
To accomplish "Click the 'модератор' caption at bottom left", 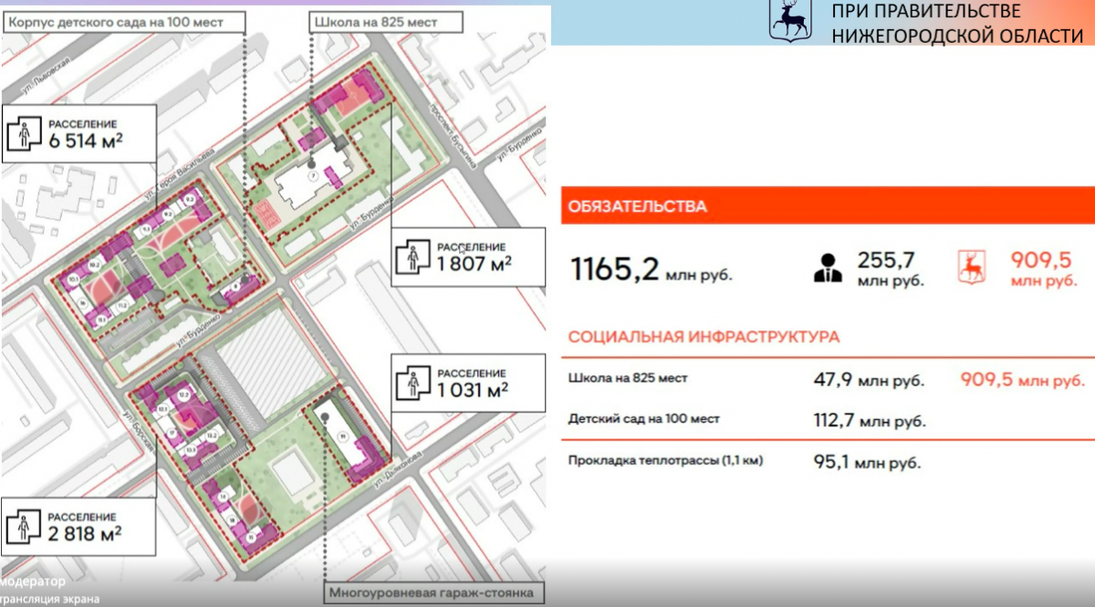I will tap(33, 581).
